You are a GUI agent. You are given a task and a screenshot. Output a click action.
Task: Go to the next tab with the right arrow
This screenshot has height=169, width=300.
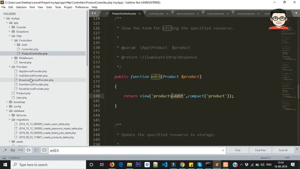coord(95,13)
